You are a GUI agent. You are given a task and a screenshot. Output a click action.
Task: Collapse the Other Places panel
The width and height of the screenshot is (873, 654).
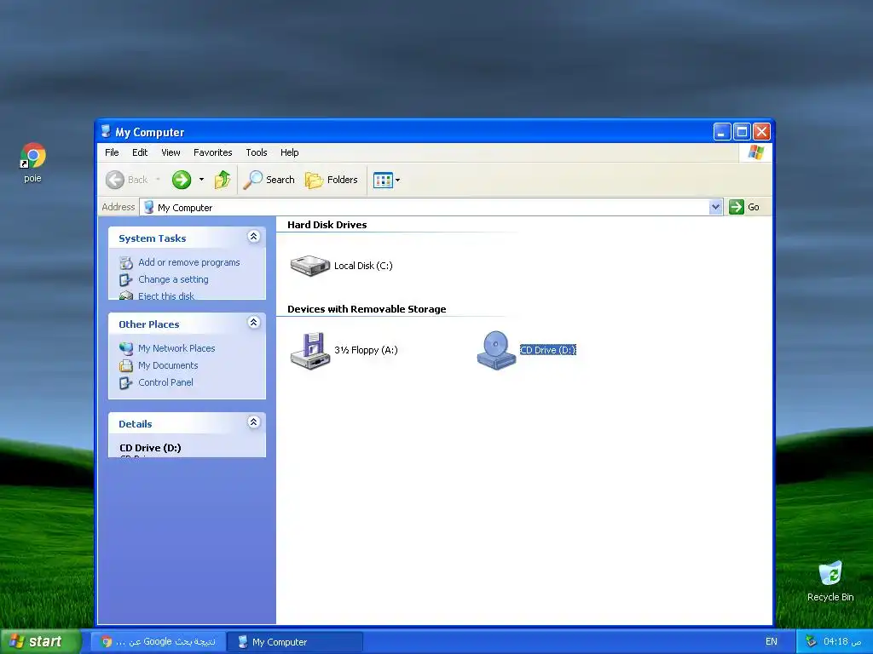(253, 323)
